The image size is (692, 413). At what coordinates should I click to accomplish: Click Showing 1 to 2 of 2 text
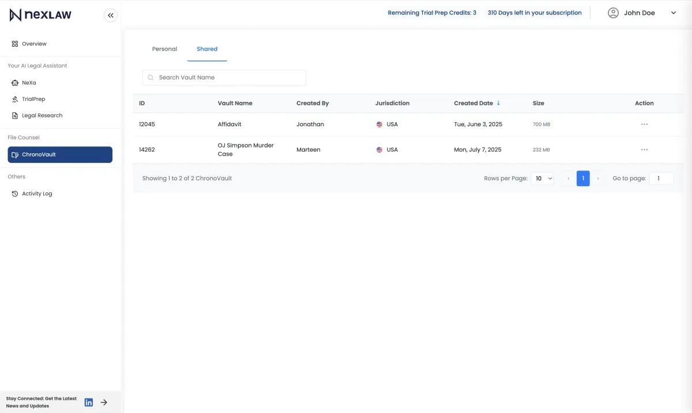click(x=187, y=179)
